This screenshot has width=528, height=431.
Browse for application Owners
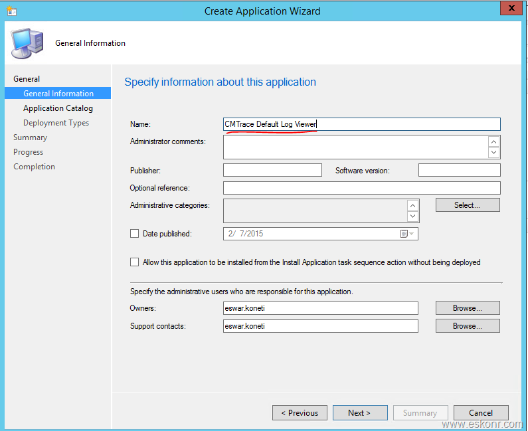pos(467,308)
